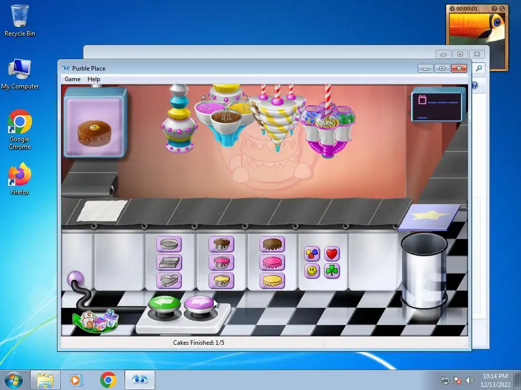521x390 pixels.
Task: Click the batter bowls dispenser machine
Action: click(x=226, y=114)
